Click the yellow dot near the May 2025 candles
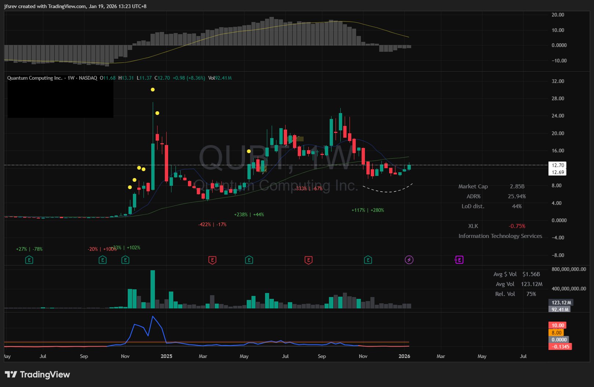The width and height of the screenshot is (594, 387). (x=249, y=151)
